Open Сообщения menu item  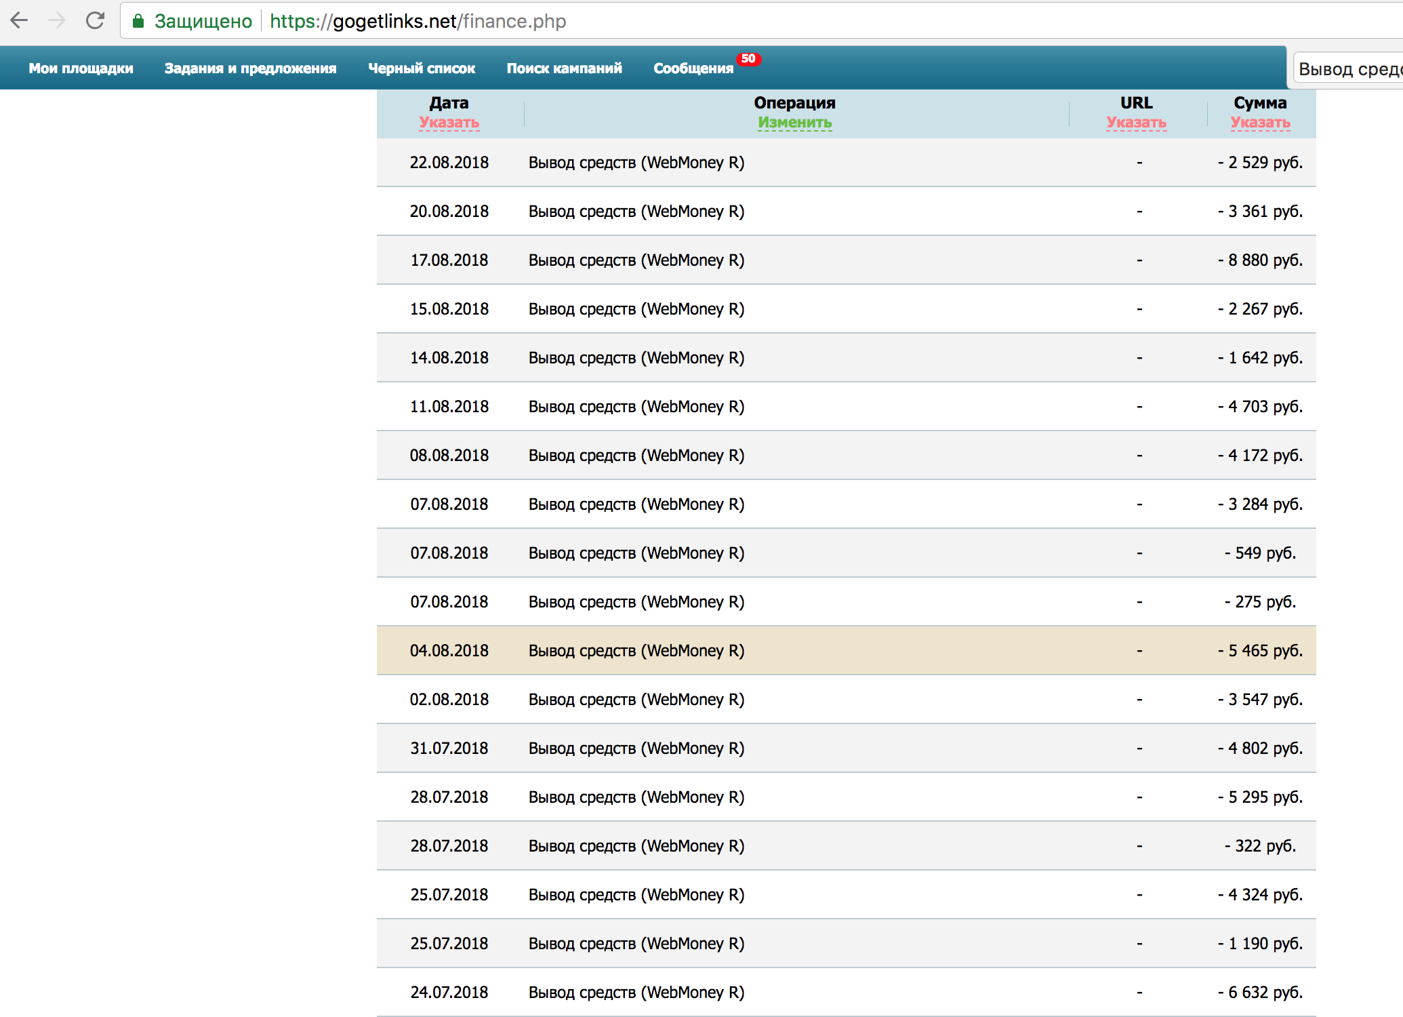pyautogui.click(x=693, y=68)
